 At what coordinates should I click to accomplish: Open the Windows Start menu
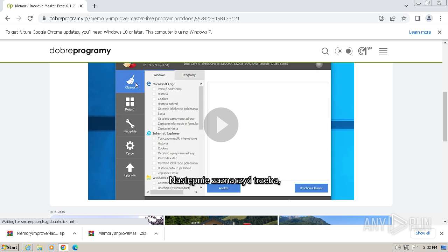pyautogui.click(x=9, y=247)
